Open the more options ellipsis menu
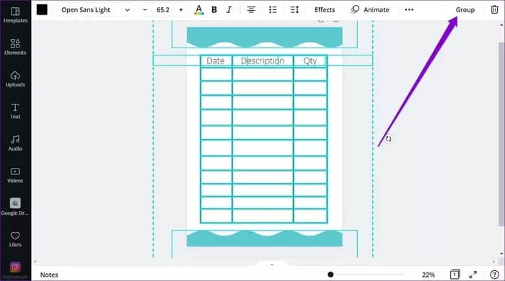 (409, 10)
